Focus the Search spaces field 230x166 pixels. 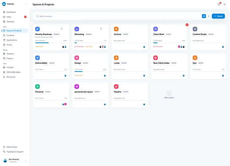[x=117, y=16]
